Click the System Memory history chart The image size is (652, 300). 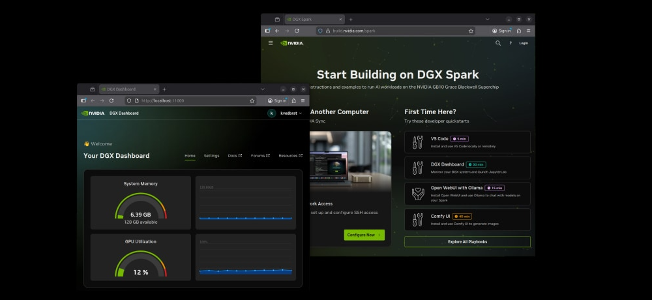tap(246, 203)
